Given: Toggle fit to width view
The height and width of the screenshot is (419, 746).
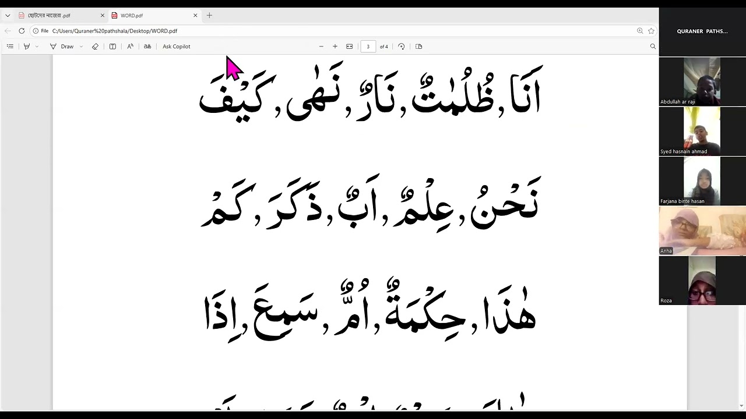Looking at the screenshot, I should [349, 47].
